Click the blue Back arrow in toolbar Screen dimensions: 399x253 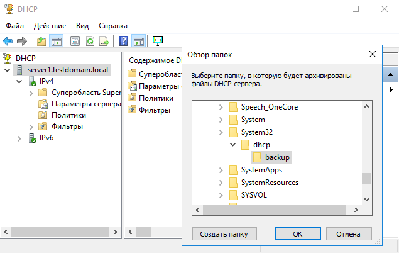point(8,41)
